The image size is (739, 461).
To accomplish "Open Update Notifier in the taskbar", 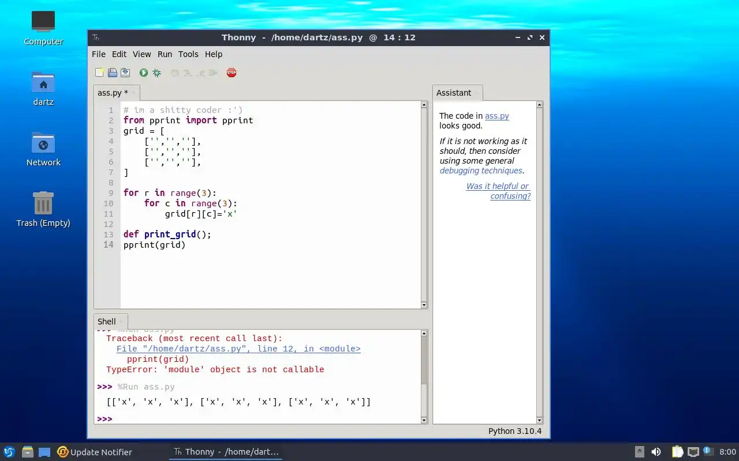I will pyautogui.click(x=95, y=452).
